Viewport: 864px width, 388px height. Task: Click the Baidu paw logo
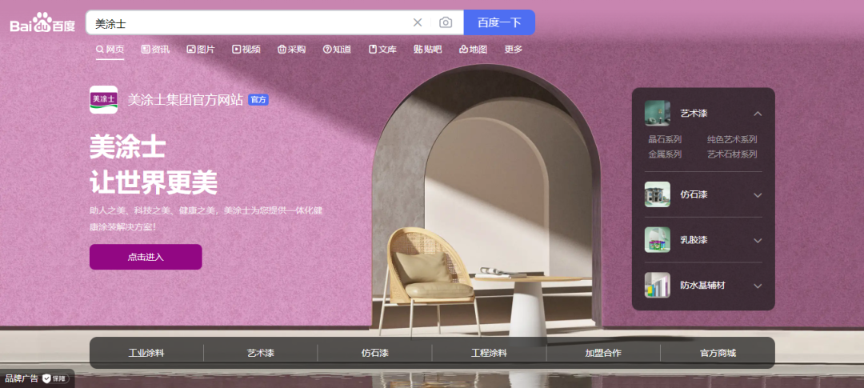click(x=42, y=22)
